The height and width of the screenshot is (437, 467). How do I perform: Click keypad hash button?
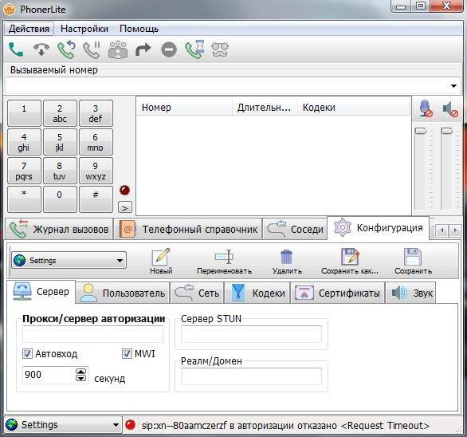[x=96, y=199]
